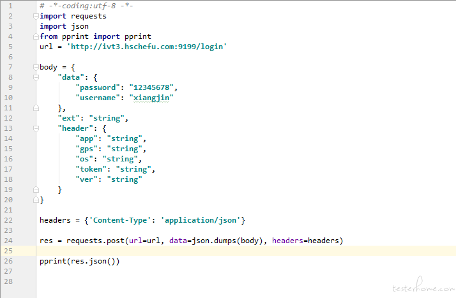Collapse the "header" block fold marker at line 13

point(36,129)
